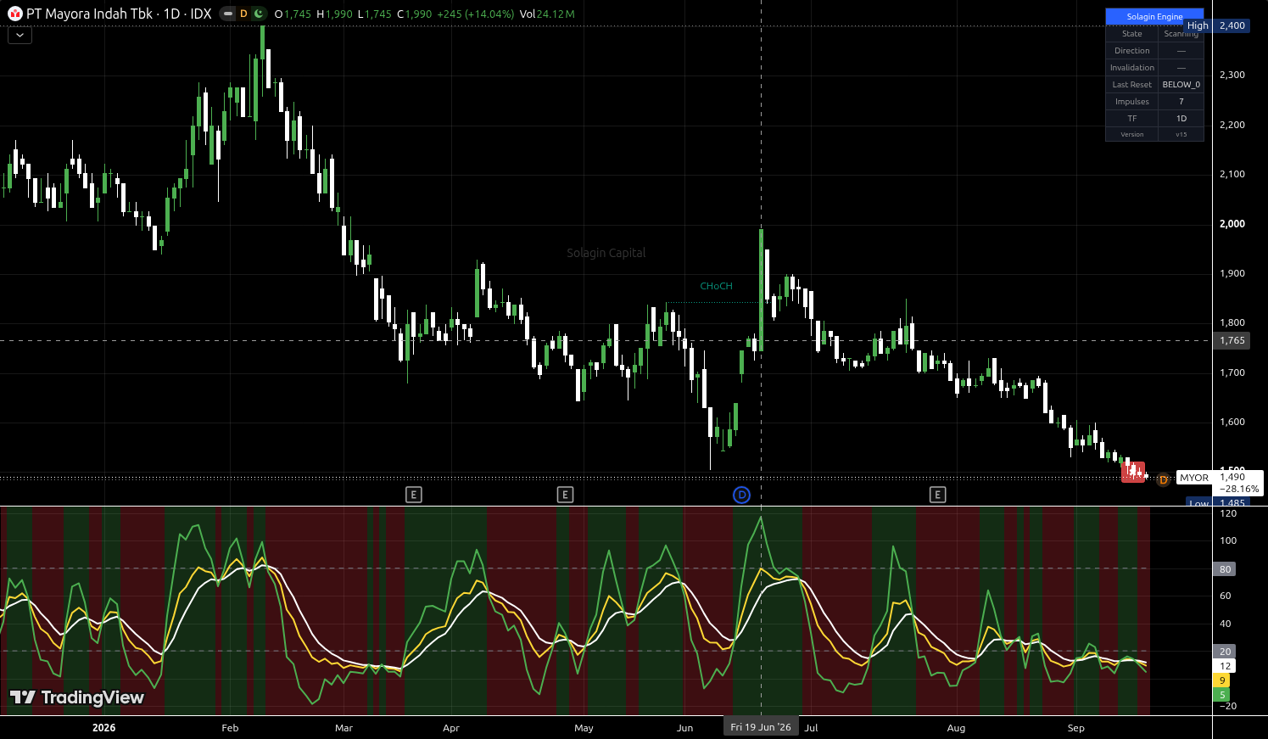The width and height of the screenshot is (1268, 739).
Task: Click the 80 level label on oscillator axis
Action: click(1225, 569)
